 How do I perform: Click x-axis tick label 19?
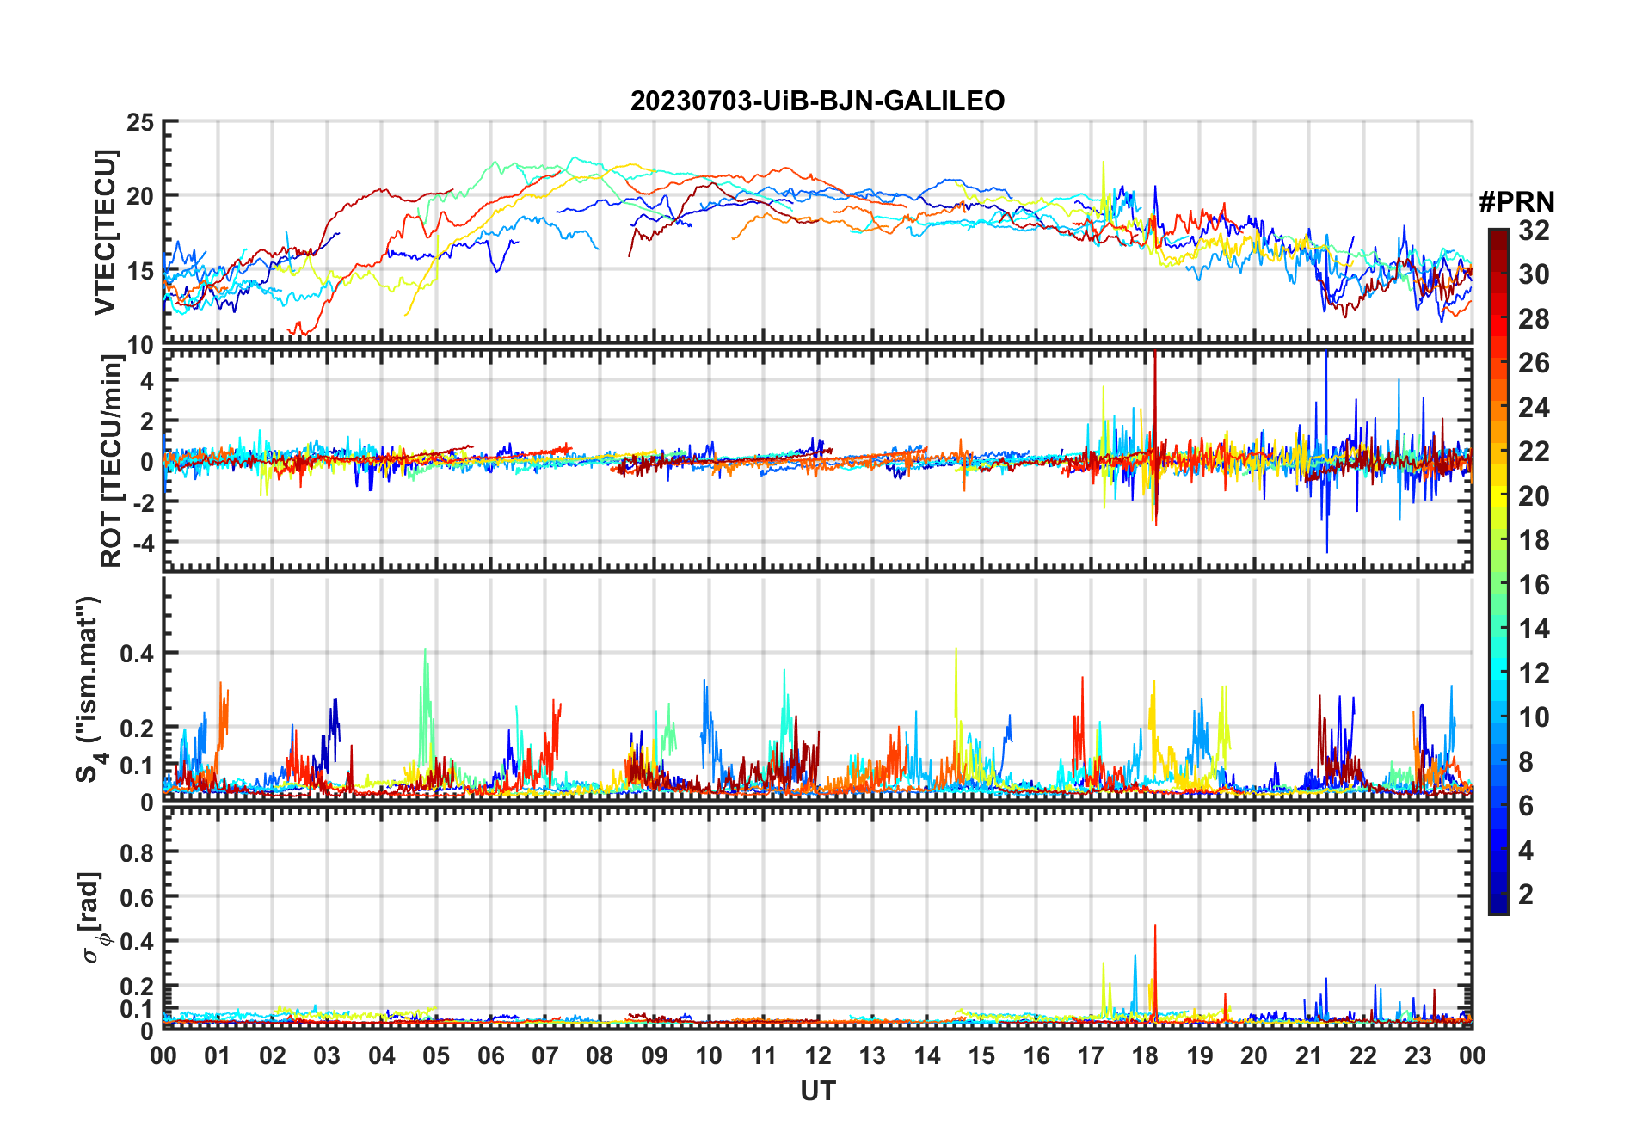pos(1200,1055)
